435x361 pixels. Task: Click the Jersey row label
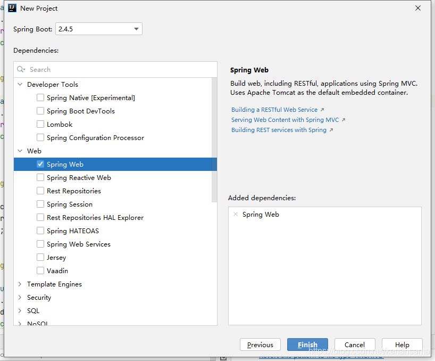coord(56,257)
